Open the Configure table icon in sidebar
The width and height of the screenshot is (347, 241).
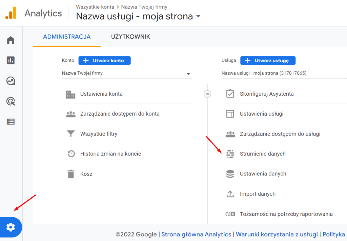tap(11, 122)
